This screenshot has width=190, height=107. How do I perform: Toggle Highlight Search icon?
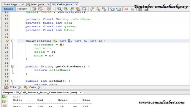coord(78,9)
